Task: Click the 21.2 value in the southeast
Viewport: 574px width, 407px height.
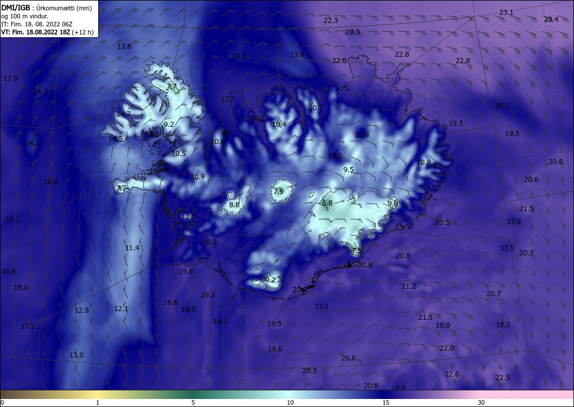Action: [x=409, y=286]
